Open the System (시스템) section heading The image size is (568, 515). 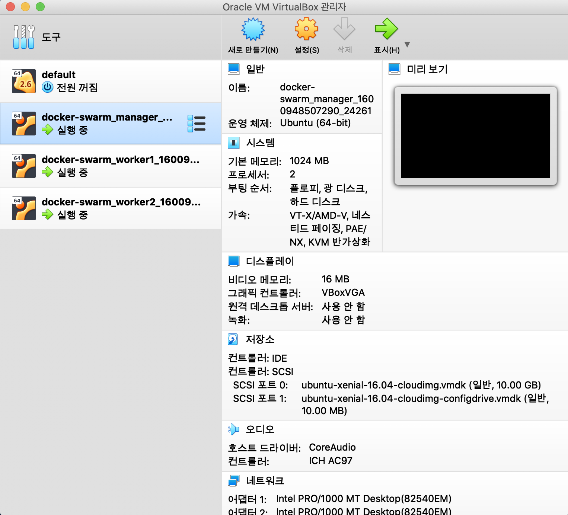pos(260,143)
